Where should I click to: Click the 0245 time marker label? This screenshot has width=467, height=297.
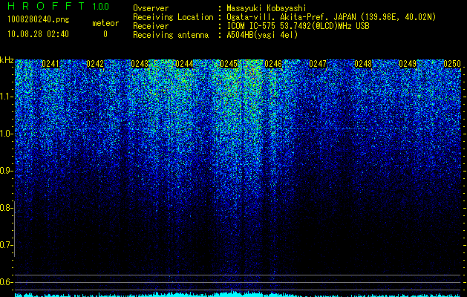229,64
